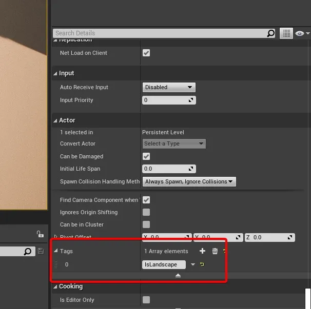Open Spawn Collision Handling Method dropdown
Image resolution: width=311 pixels, height=309 pixels.
click(x=188, y=181)
